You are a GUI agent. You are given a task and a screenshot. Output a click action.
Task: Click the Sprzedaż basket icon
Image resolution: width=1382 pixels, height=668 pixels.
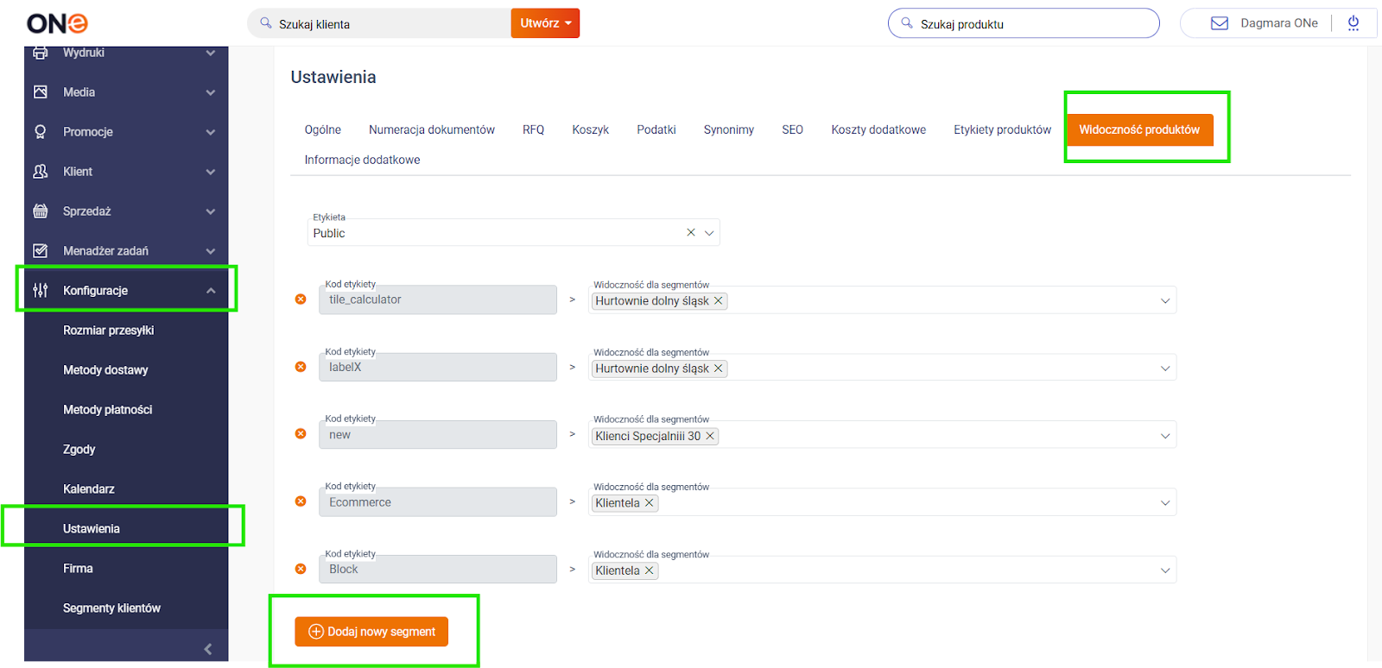coord(40,211)
